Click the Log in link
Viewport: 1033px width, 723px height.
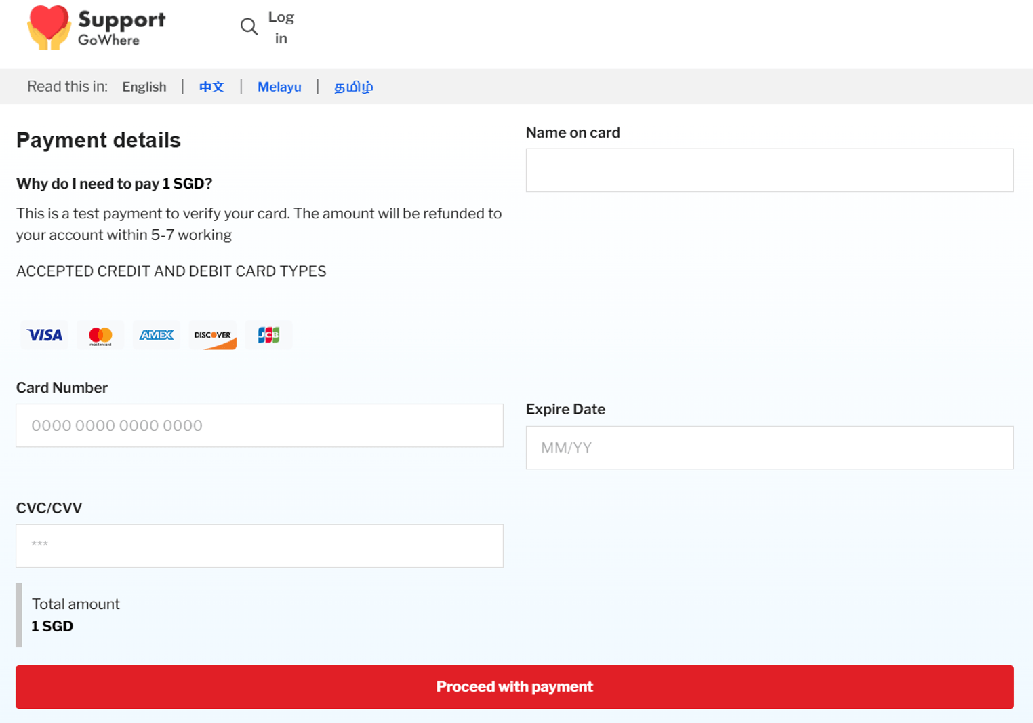[x=281, y=27]
